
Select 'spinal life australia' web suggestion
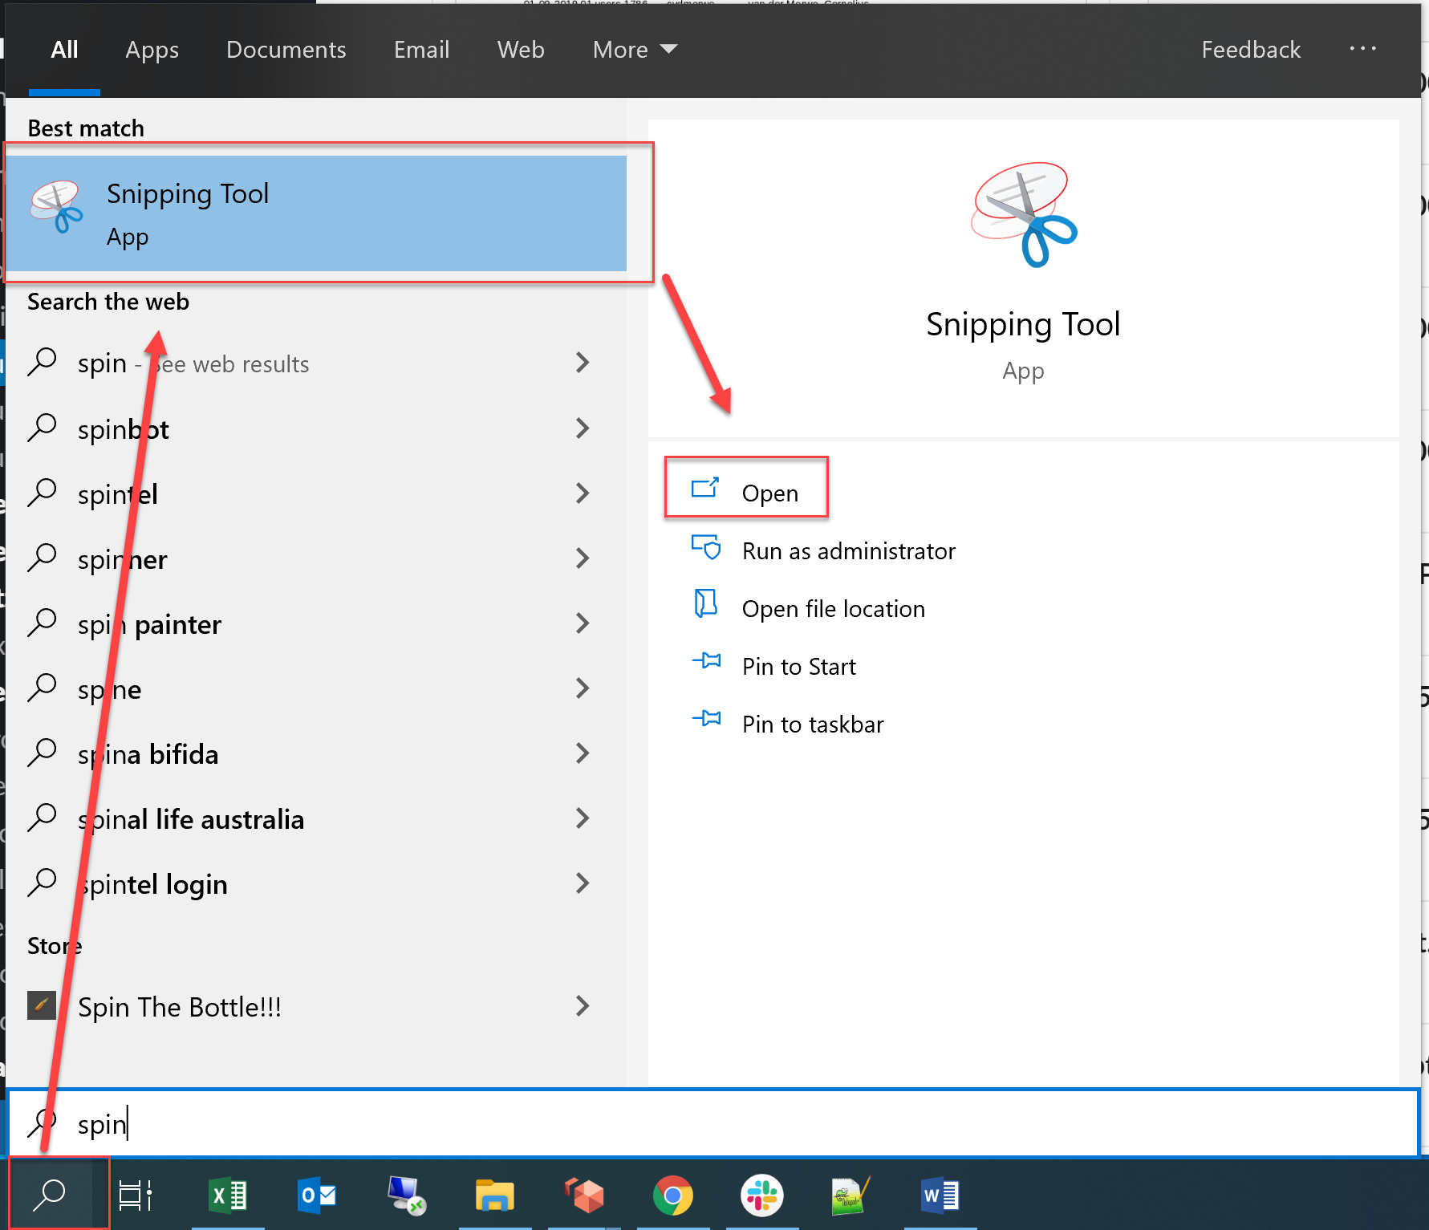(316, 818)
